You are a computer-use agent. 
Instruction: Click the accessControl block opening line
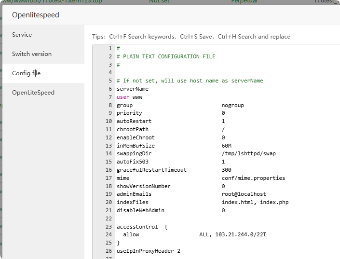coord(142,227)
